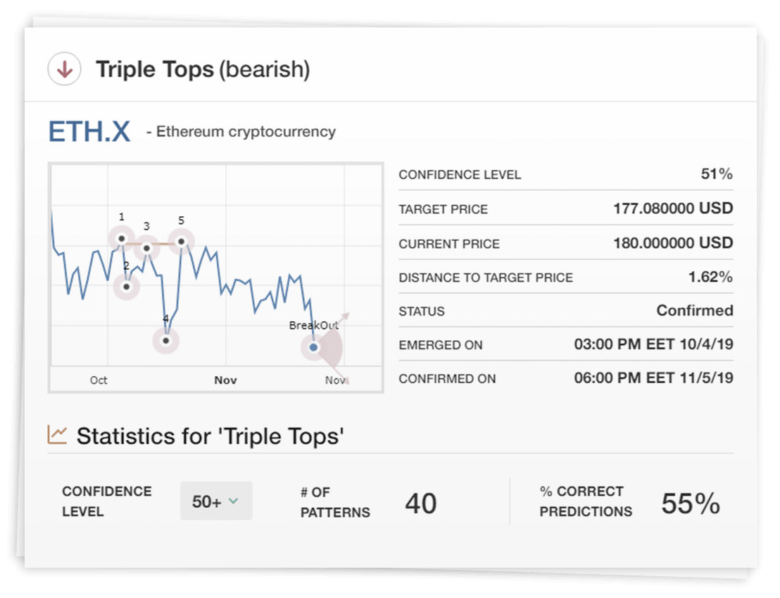Click pattern point 3 on chart

click(x=146, y=248)
